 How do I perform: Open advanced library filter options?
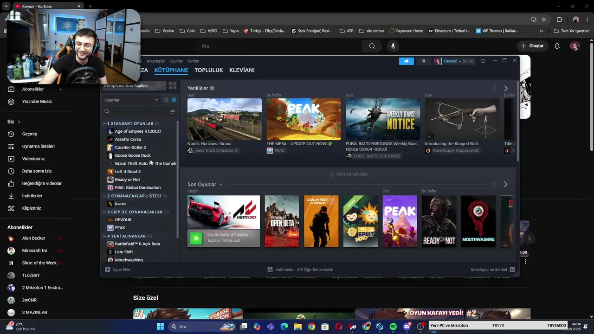(x=172, y=111)
